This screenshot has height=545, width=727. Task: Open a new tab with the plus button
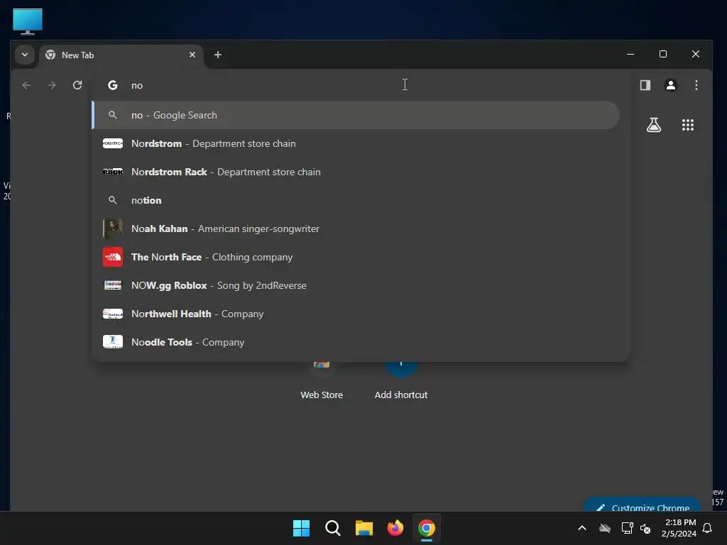pyautogui.click(x=217, y=55)
